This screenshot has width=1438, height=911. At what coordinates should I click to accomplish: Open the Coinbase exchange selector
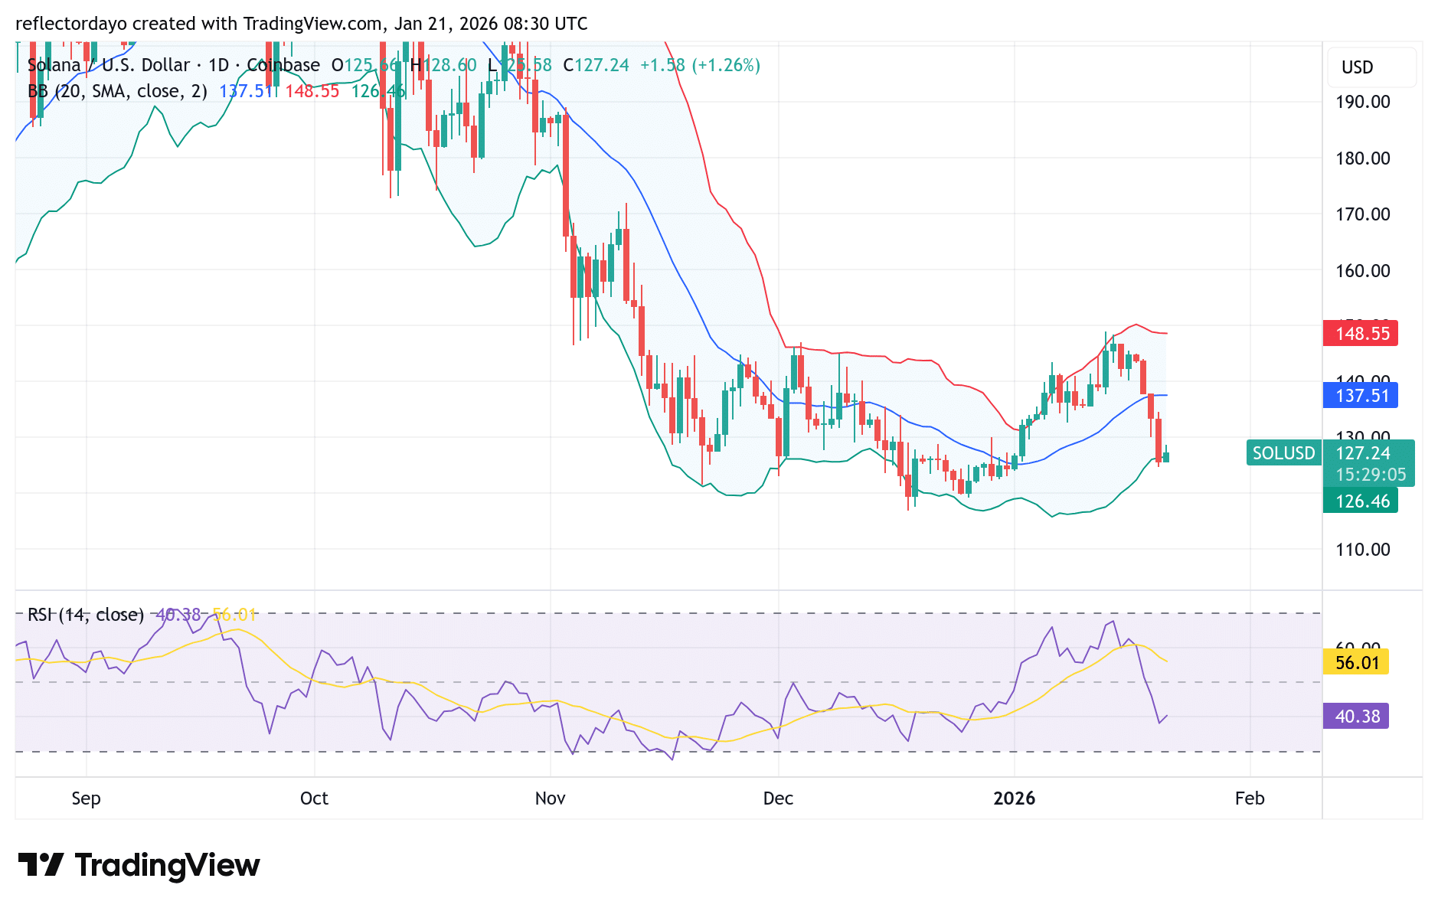(283, 65)
